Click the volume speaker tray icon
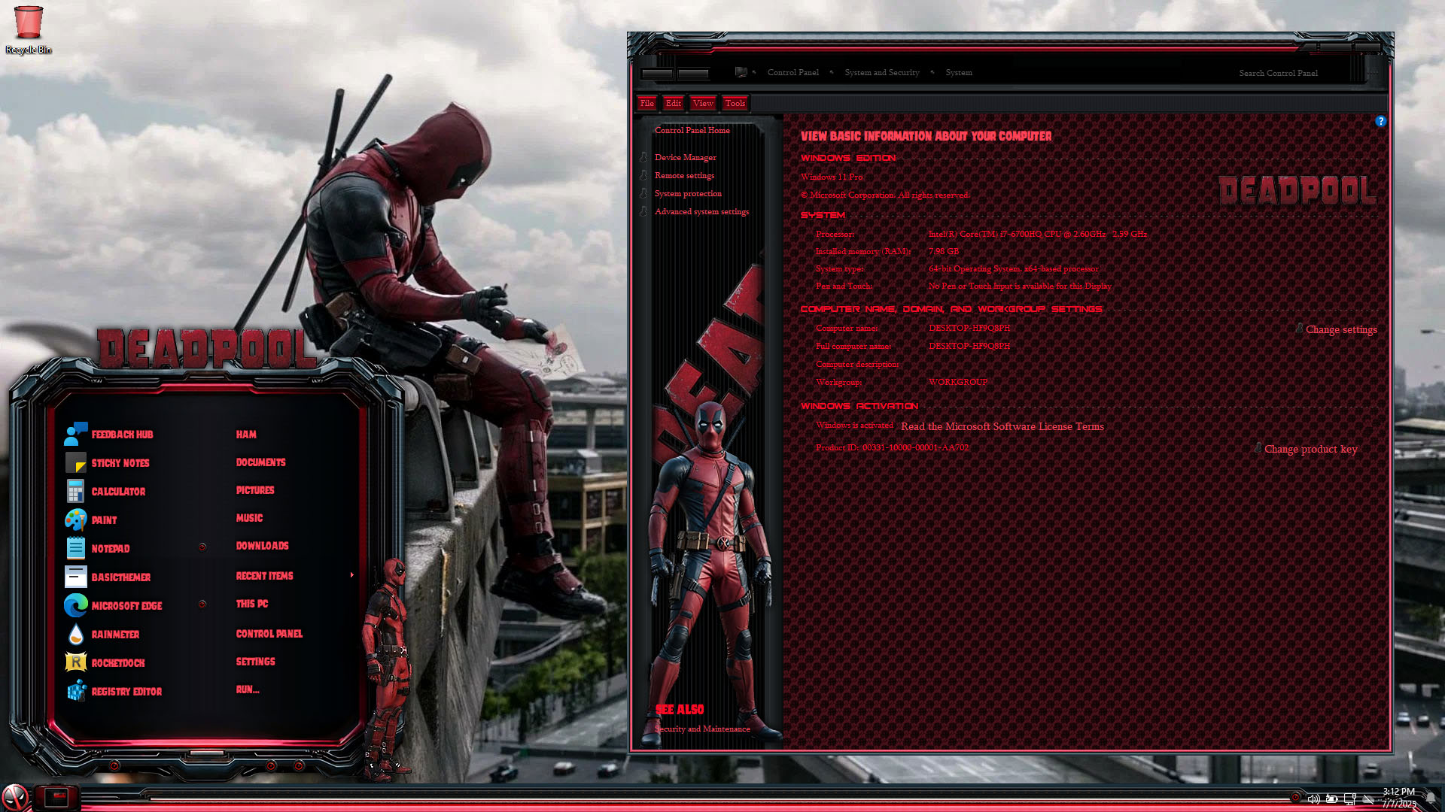The height and width of the screenshot is (812, 1445). coord(1313,799)
